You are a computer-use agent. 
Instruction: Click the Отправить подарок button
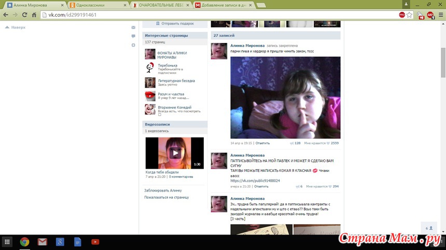click(x=175, y=23)
